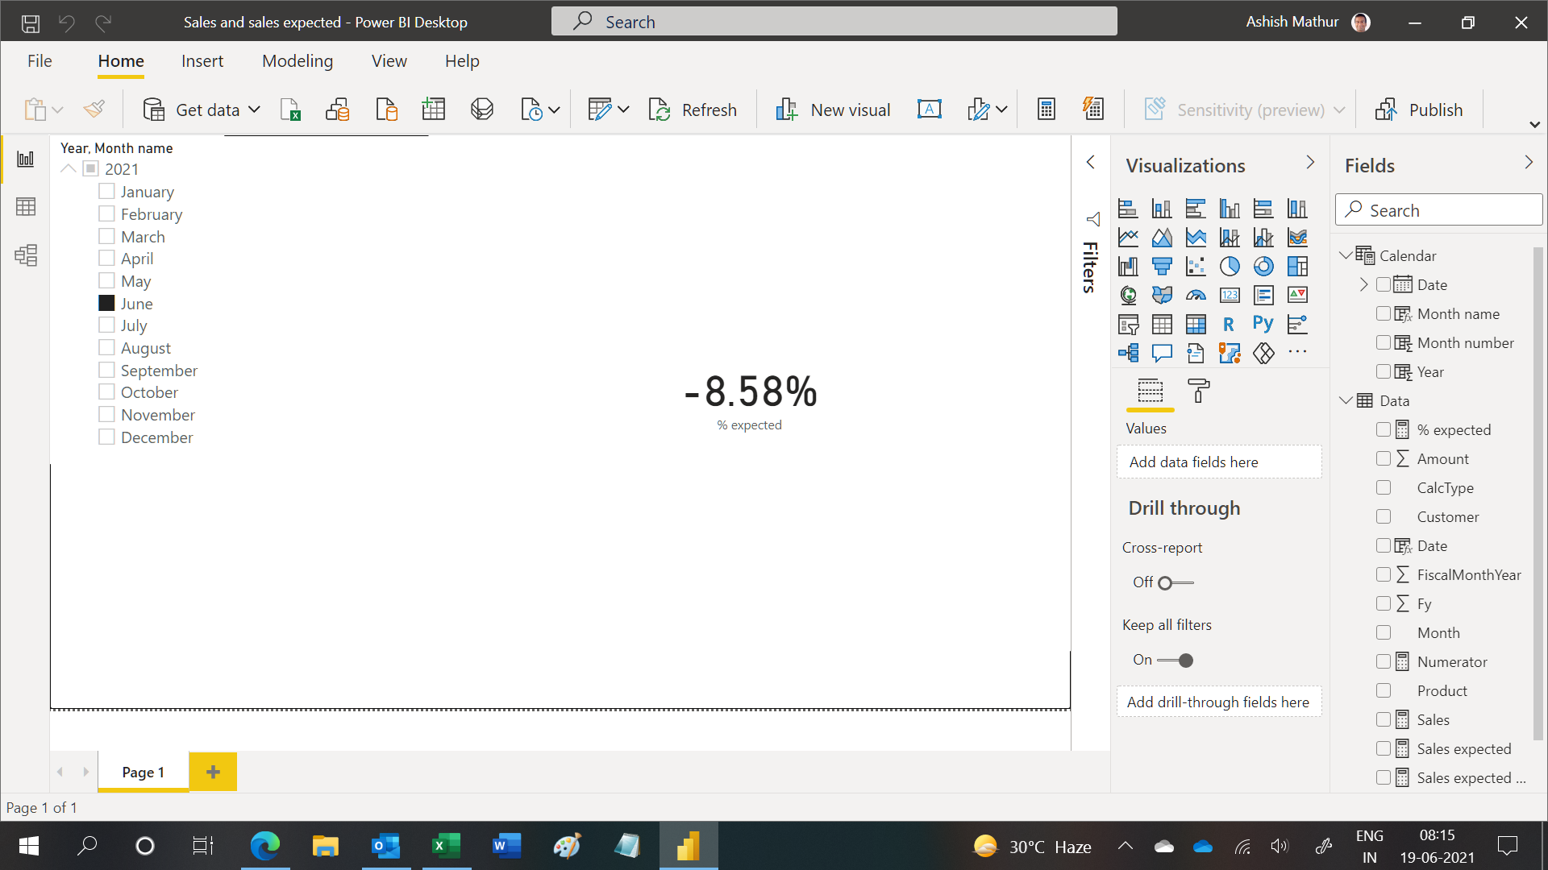The height and width of the screenshot is (870, 1548).
Task: Select the Card visualization icon
Action: (x=1230, y=295)
